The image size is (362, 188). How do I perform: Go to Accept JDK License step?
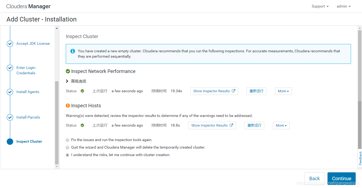[33, 44]
